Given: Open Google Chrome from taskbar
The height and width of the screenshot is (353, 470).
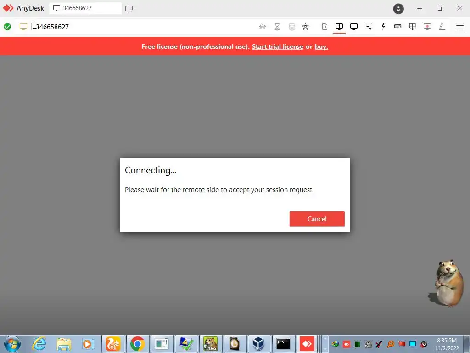Looking at the screenshot, I should pyautogui.click(x=138, y=344).
